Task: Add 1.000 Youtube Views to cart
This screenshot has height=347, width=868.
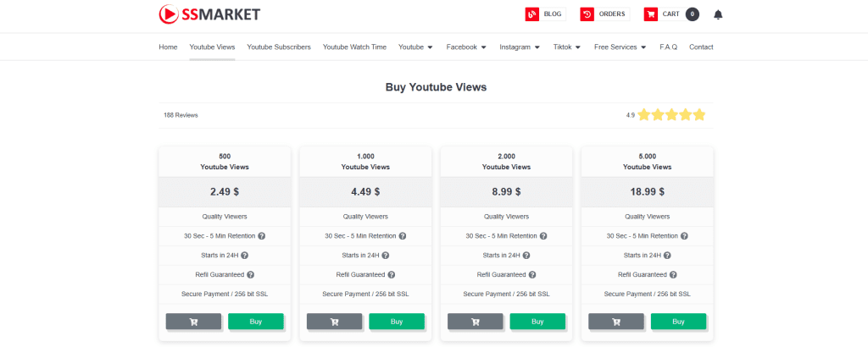Action: click(334, 322)
